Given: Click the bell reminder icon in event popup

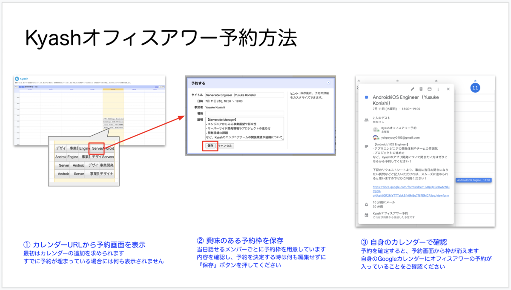Looking at the screenshot, I should click(x=366, y=205).
